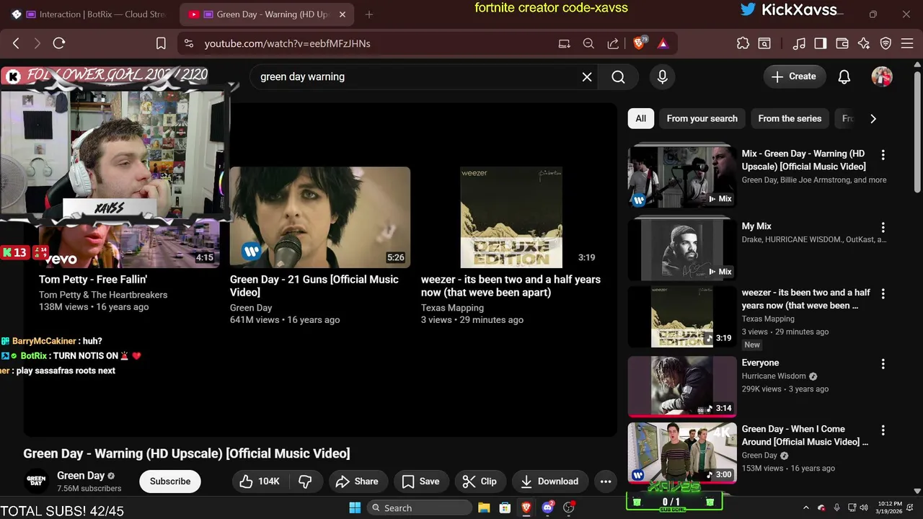The height and width of the screenshot is (519, 923).
Task: Bookmark this page in Brave
Action: tap(162, 43)
